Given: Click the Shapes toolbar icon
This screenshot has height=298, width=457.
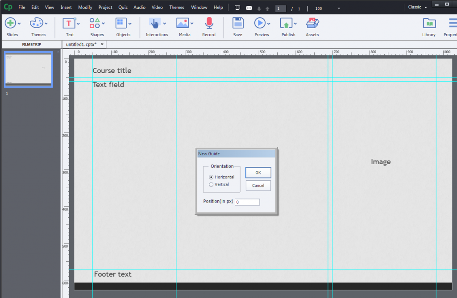Looking at the screenshot, I should point(95,23).
